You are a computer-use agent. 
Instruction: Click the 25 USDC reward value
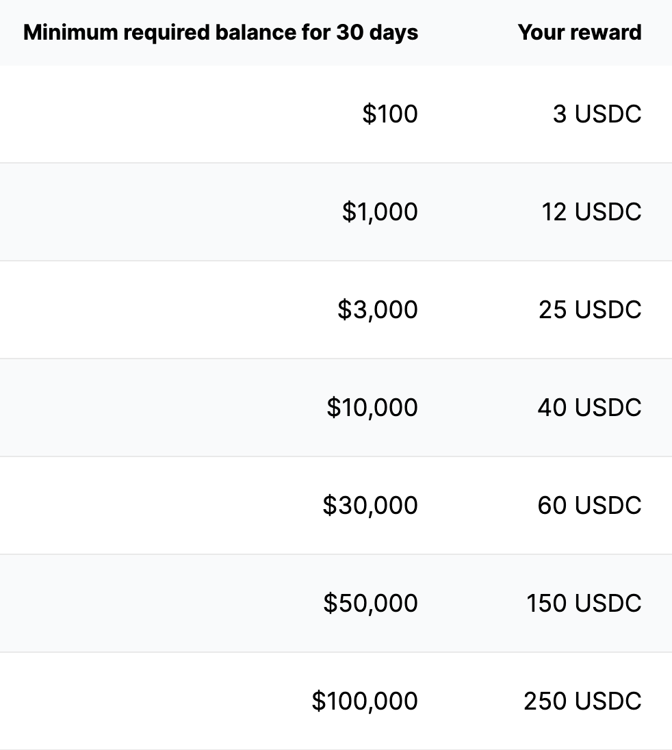click(590, 309)
